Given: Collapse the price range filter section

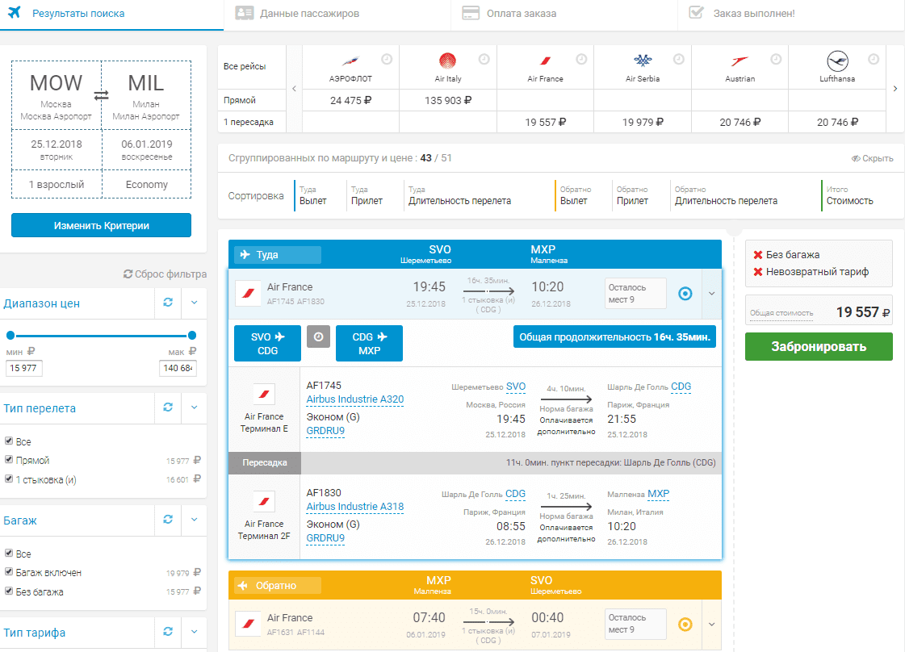Looking at the screenshot, I should [195, 303].
